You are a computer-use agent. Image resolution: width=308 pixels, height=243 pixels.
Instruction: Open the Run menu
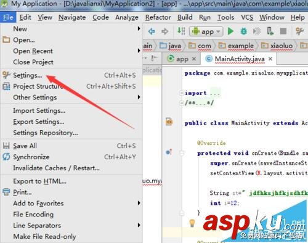[205, 17]
